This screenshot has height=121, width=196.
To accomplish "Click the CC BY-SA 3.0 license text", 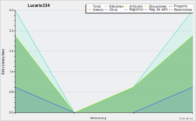I will click(x=186, y=119).
